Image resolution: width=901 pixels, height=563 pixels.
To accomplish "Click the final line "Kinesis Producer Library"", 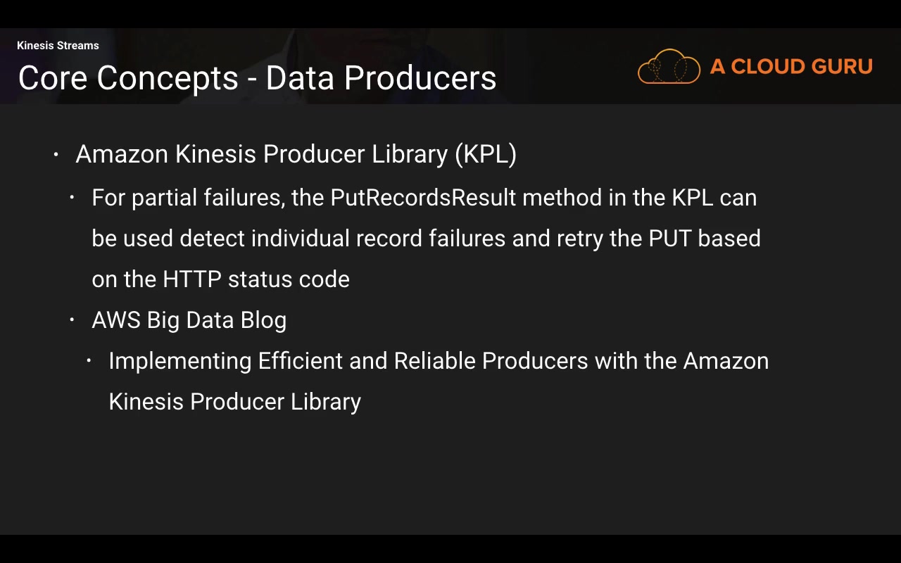I will 234,402.
